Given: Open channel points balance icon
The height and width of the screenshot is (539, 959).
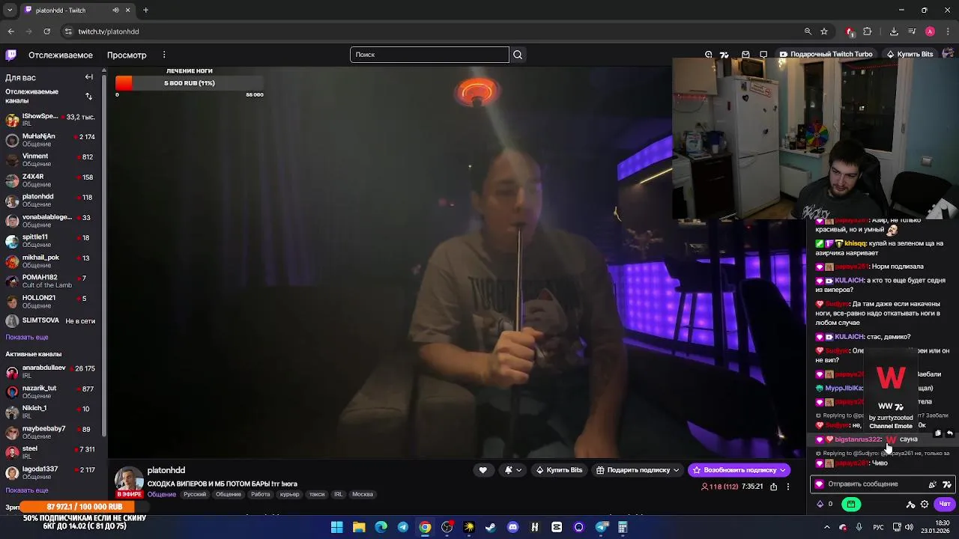Looking at the screenshot, I should click(x=824, y=504).
